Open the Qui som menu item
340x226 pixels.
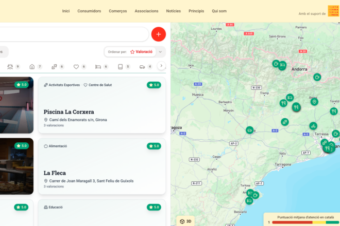(x=219, y=11)
